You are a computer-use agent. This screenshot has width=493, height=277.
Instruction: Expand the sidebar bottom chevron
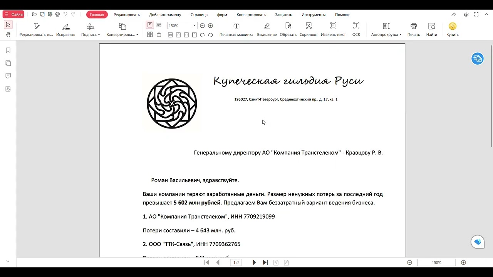coord(8,262)
